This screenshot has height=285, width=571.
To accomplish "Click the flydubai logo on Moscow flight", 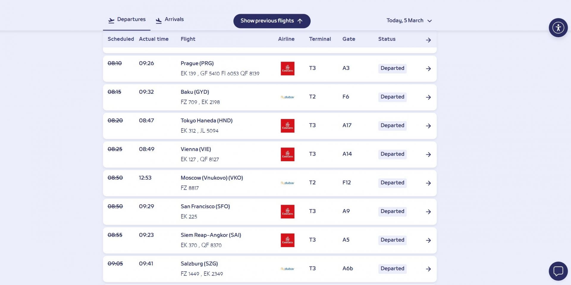I will coord(287,183).
